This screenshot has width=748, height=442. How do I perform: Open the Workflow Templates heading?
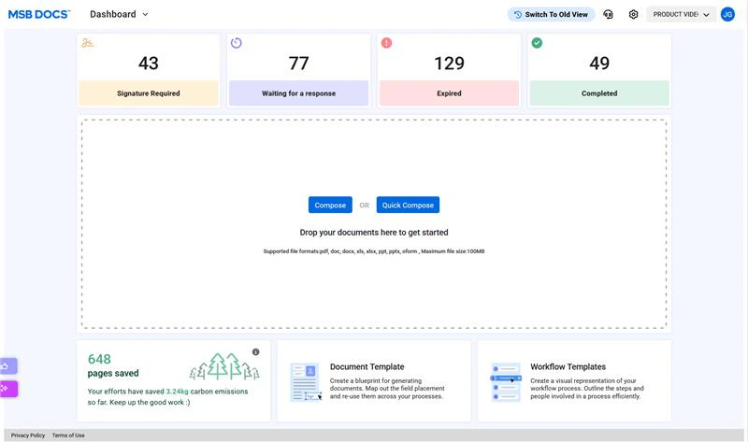[x=568, y=366]
